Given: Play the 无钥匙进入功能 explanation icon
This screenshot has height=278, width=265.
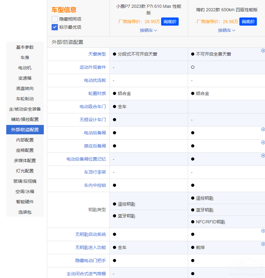Looking at the screenshot, I should point(263,244).
